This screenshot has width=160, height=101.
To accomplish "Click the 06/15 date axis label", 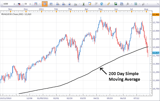I will [123, 98].
